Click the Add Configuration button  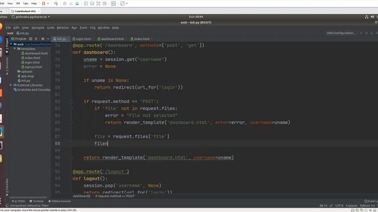pyautogui.click(x=341, y=33)
